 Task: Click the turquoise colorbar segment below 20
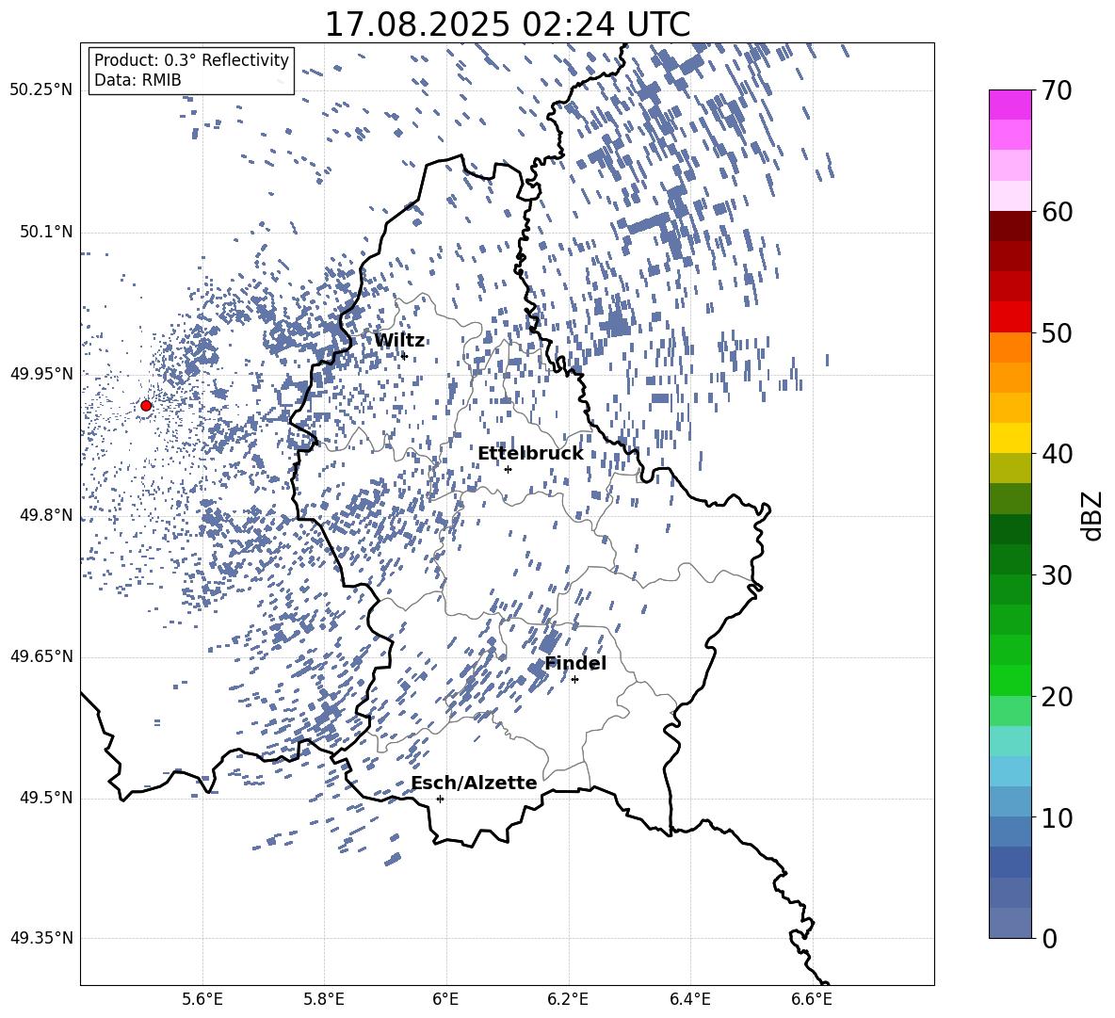(x=1010, y=741)
